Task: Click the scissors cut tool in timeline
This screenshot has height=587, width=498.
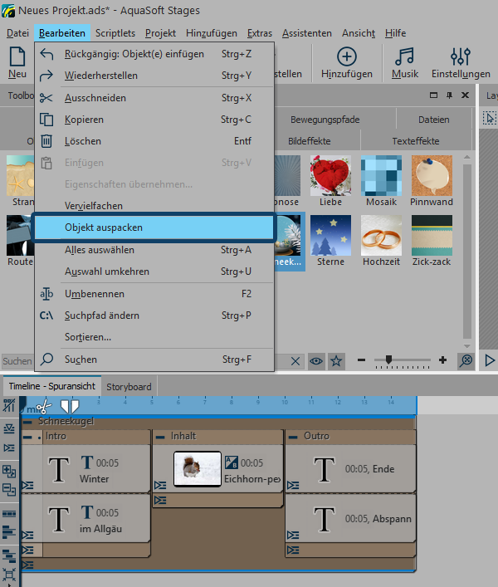Action: click(44, 406)
